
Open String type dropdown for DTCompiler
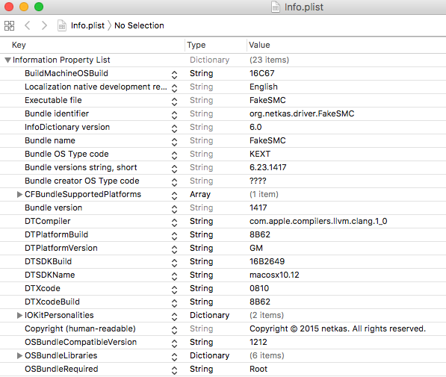coord(202,221)
